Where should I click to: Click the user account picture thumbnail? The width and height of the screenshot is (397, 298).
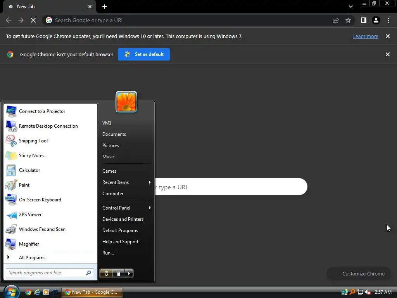[126, 102]
